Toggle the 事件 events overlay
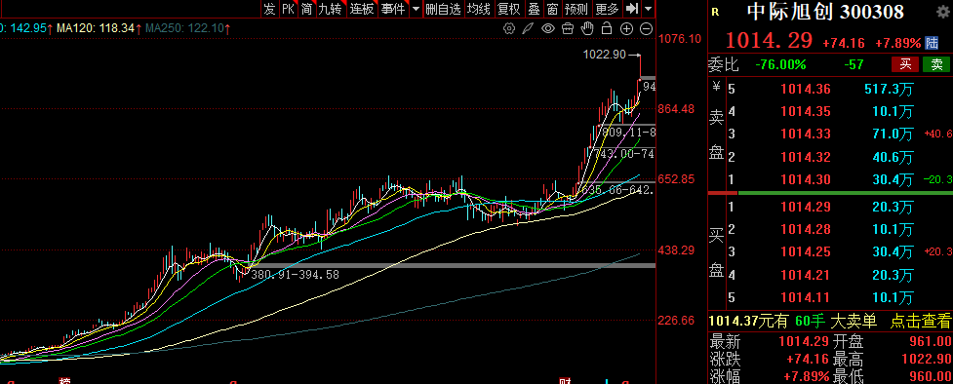The height and width of the screenshot is (384, 953). (x=393, y=9)
